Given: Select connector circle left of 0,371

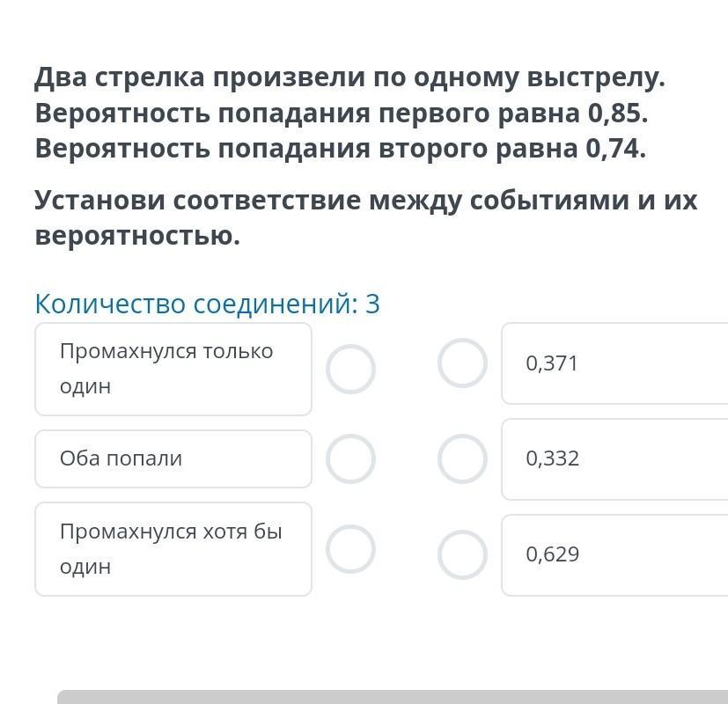Looking at the screenshot, I should pos(462,363).
